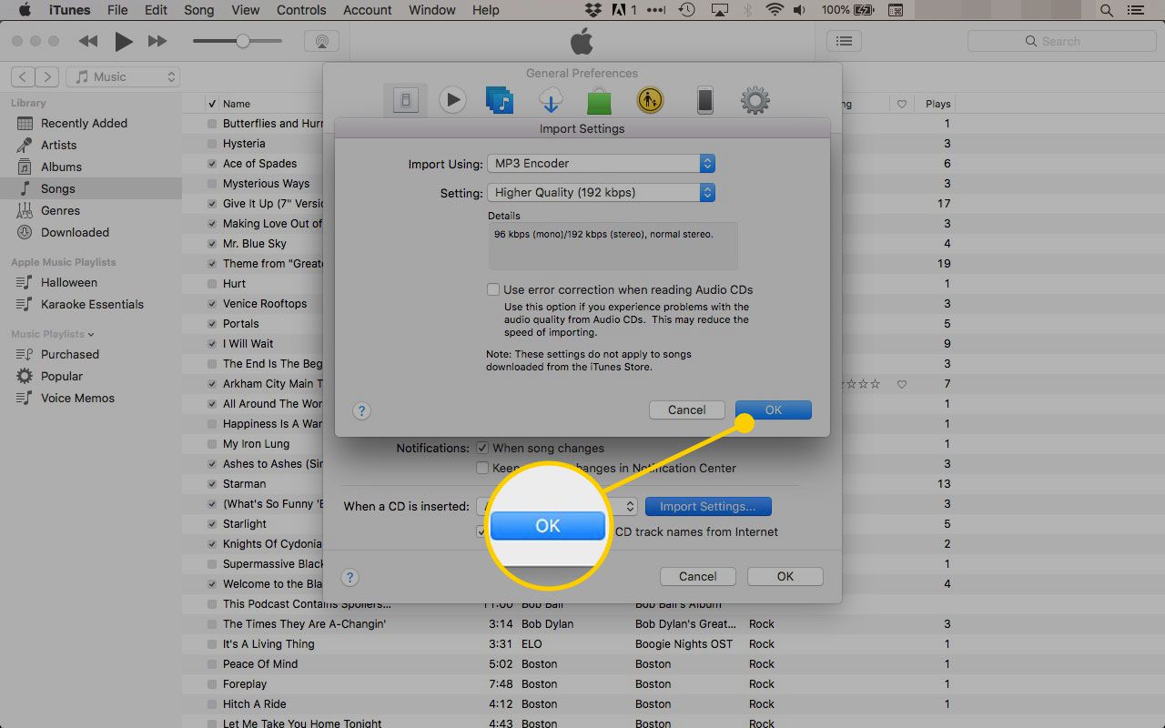Open the Music media picker dropdown
This screenshot has width=1165, height=728.
122,77
